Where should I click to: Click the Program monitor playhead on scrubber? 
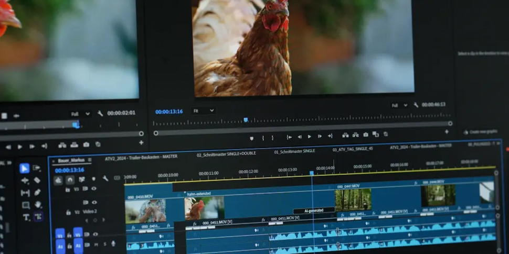click(246, 120)
